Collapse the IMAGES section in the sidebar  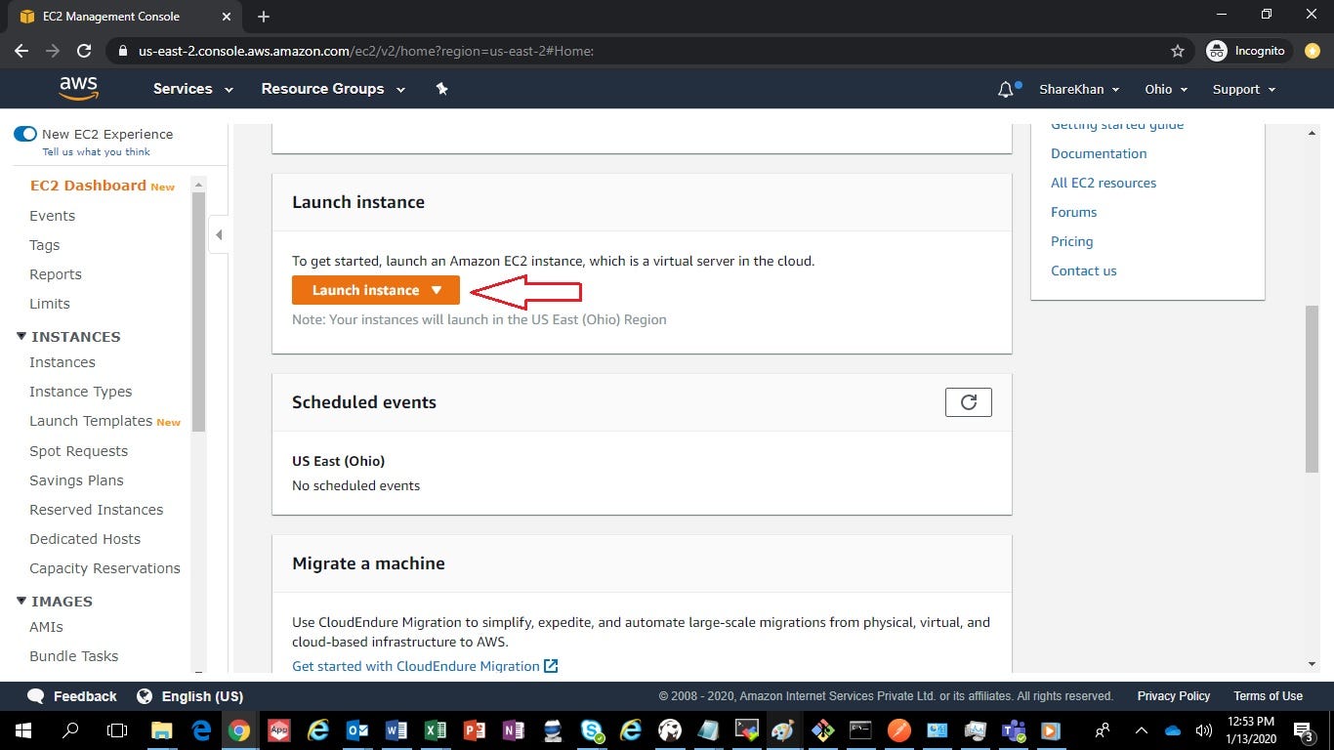pos(21,601)
